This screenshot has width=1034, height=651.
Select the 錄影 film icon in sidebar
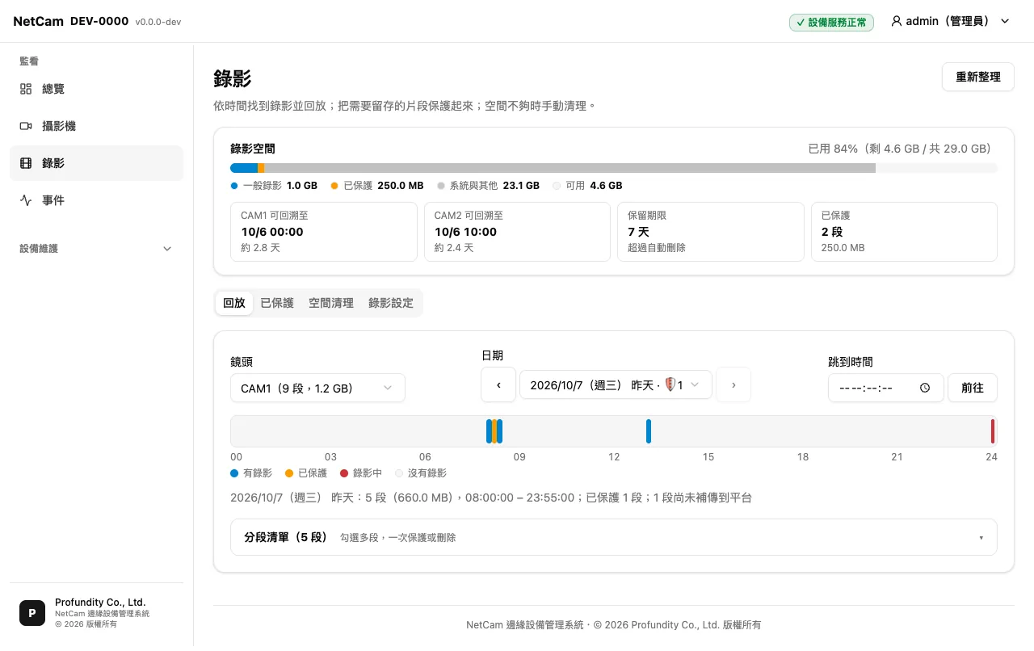tap(26, 163)
